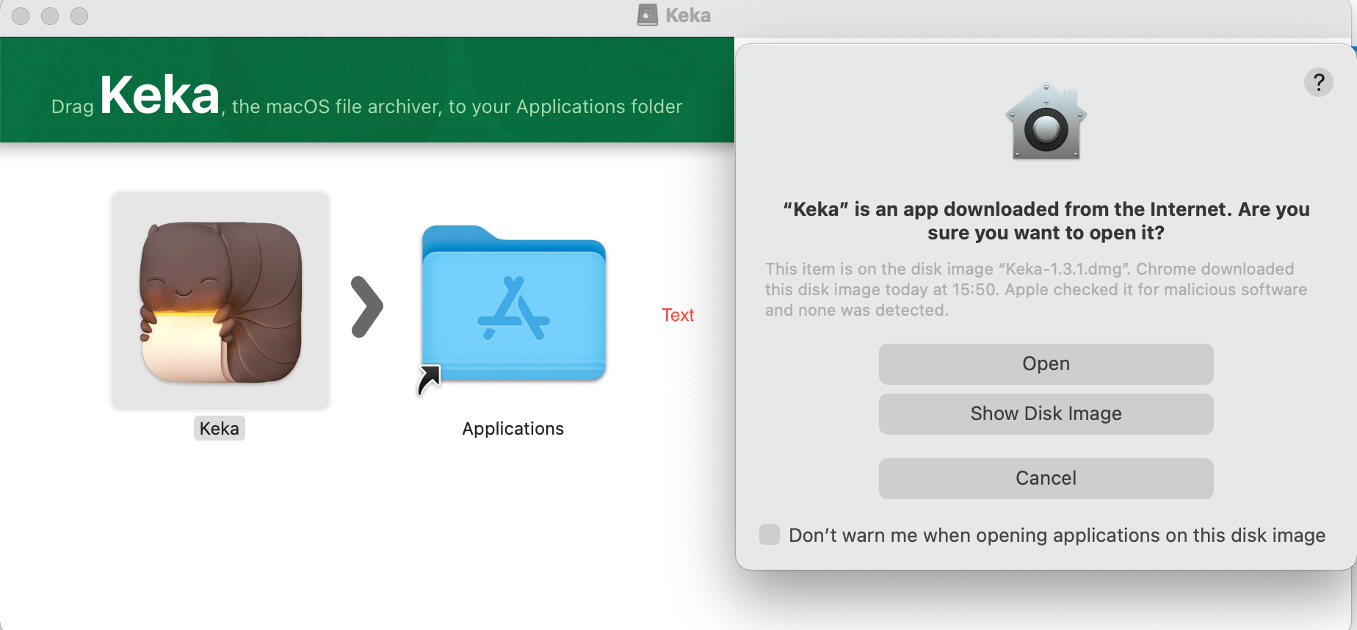Screen dimensions: 1357x630
Task: Zoom the Keka window
Action: 79,16
